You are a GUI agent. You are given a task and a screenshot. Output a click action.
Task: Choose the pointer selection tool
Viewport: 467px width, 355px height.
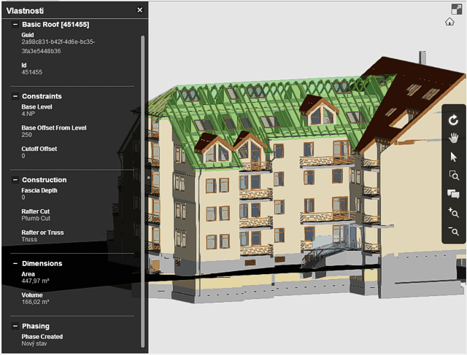[x=453, y=157]
